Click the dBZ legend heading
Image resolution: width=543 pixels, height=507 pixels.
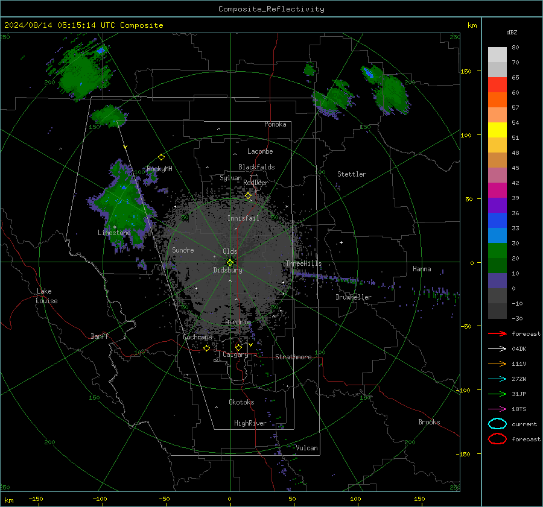(x=512, y=33)
